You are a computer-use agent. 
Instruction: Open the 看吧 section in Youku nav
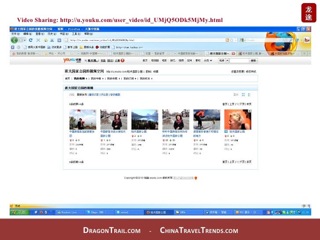pos(198,60)
